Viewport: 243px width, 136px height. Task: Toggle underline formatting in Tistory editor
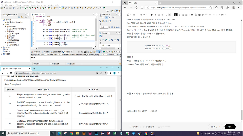pos(159,15)
